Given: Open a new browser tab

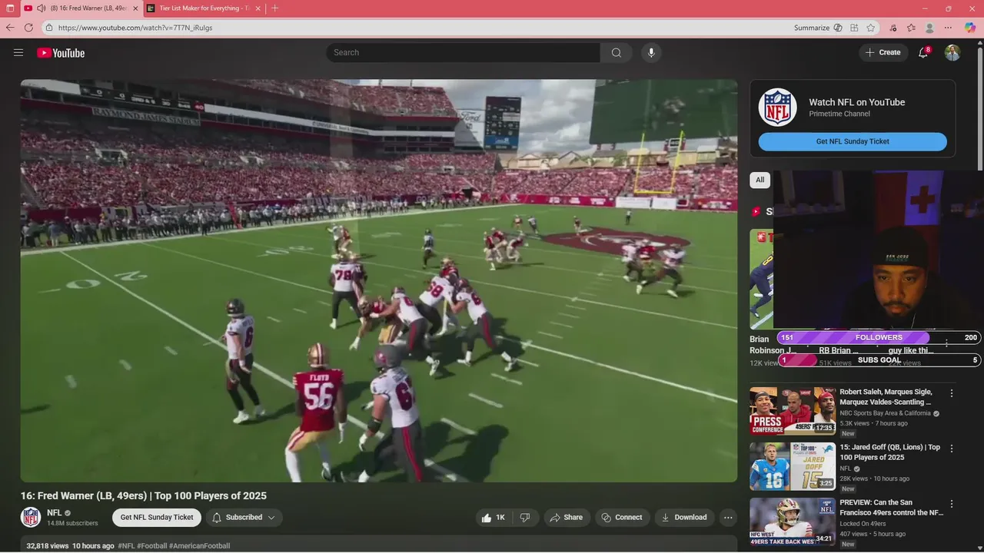Looking at the screenshot, I should coord(275,8).
